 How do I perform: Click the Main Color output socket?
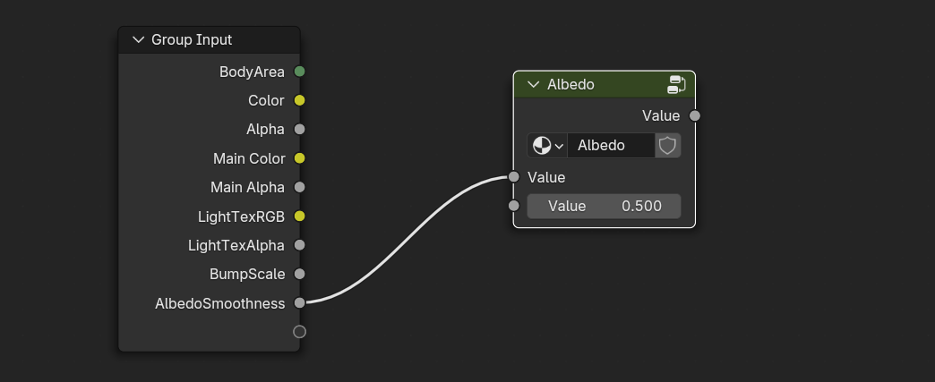tap(300, 158)
